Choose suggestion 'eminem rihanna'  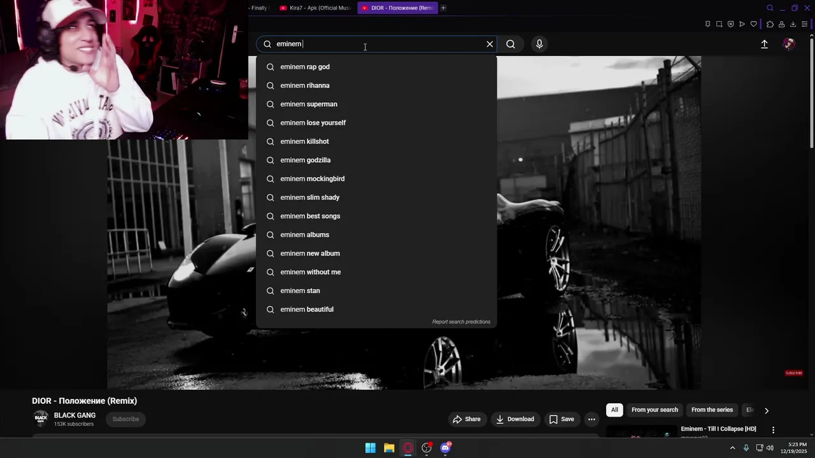[x=376, y=85]
